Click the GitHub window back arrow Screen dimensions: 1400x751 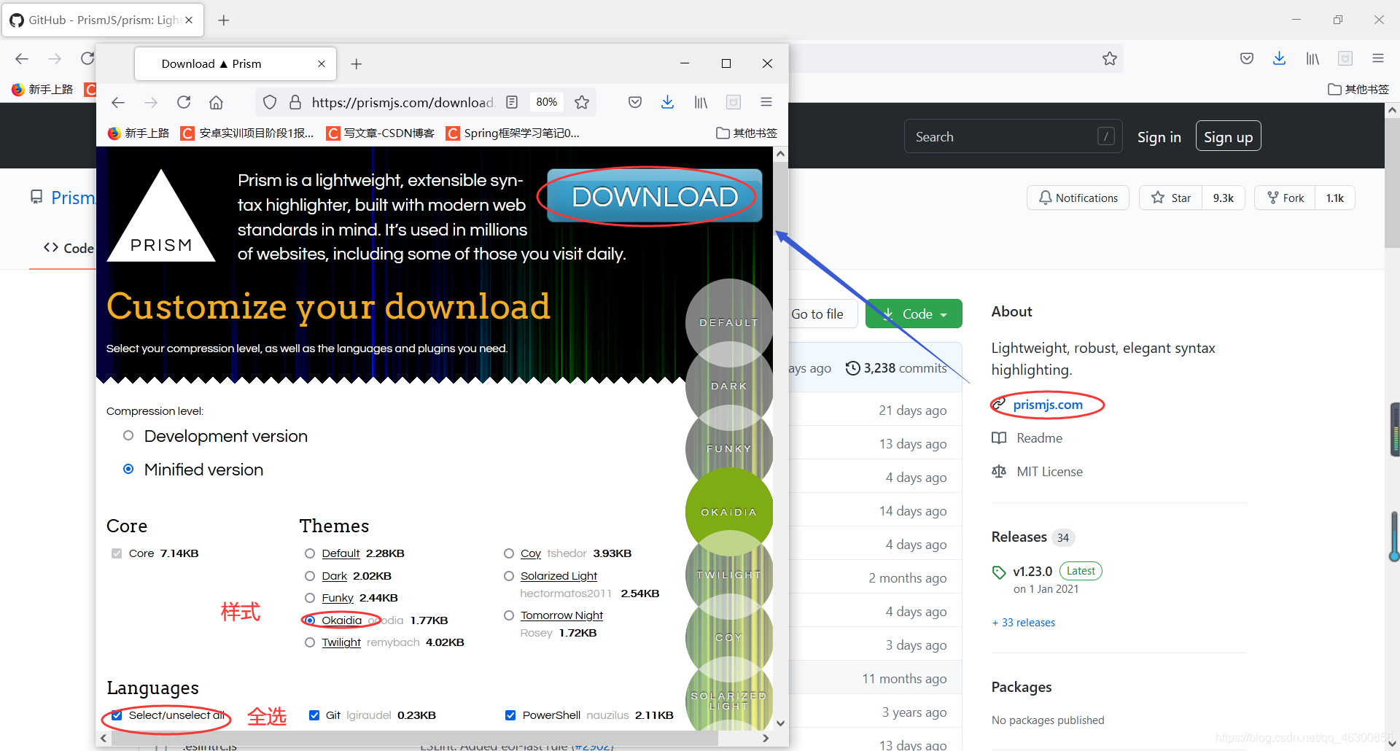(x=22, y=58)
